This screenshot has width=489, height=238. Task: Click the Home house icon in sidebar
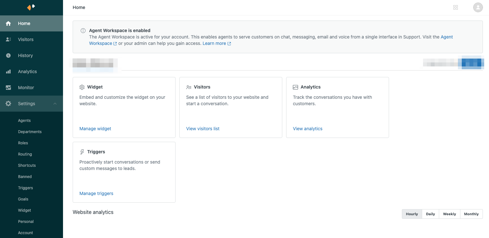point(8,23)
